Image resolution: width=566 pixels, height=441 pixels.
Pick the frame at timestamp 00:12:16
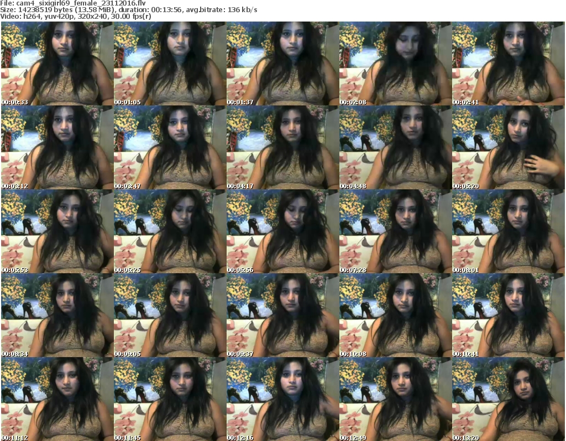tap(282, 399)
